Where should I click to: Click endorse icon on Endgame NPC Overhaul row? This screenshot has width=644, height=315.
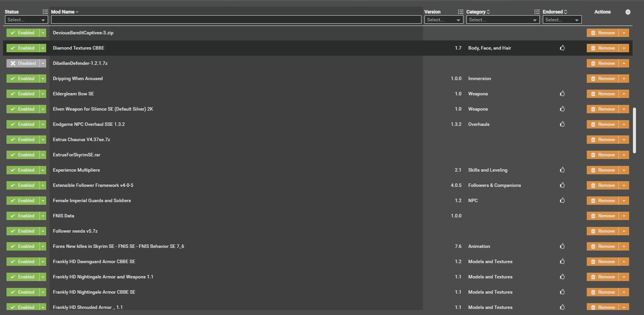tap(562, 124)
